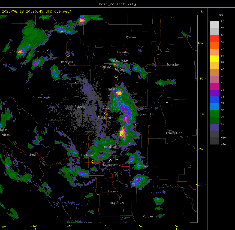The width and height of the screenshot is (235, 230).
Task: Click the yellow diamond marker above Calgary label
Action: pos(110,161)
